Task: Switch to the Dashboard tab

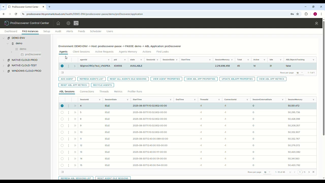Action: pos(11,31)
